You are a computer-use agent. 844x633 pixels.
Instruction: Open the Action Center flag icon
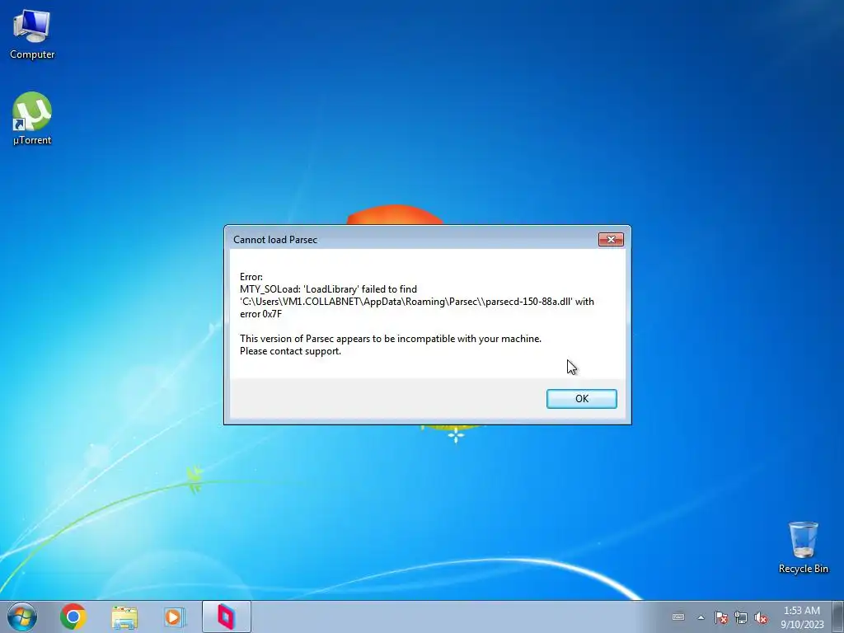pos(720,617)
